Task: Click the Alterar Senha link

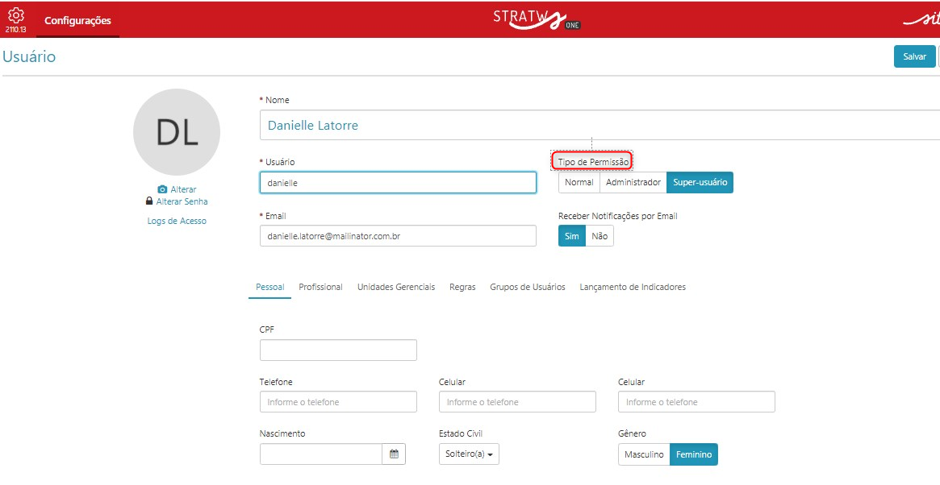Action: [182, 201]
